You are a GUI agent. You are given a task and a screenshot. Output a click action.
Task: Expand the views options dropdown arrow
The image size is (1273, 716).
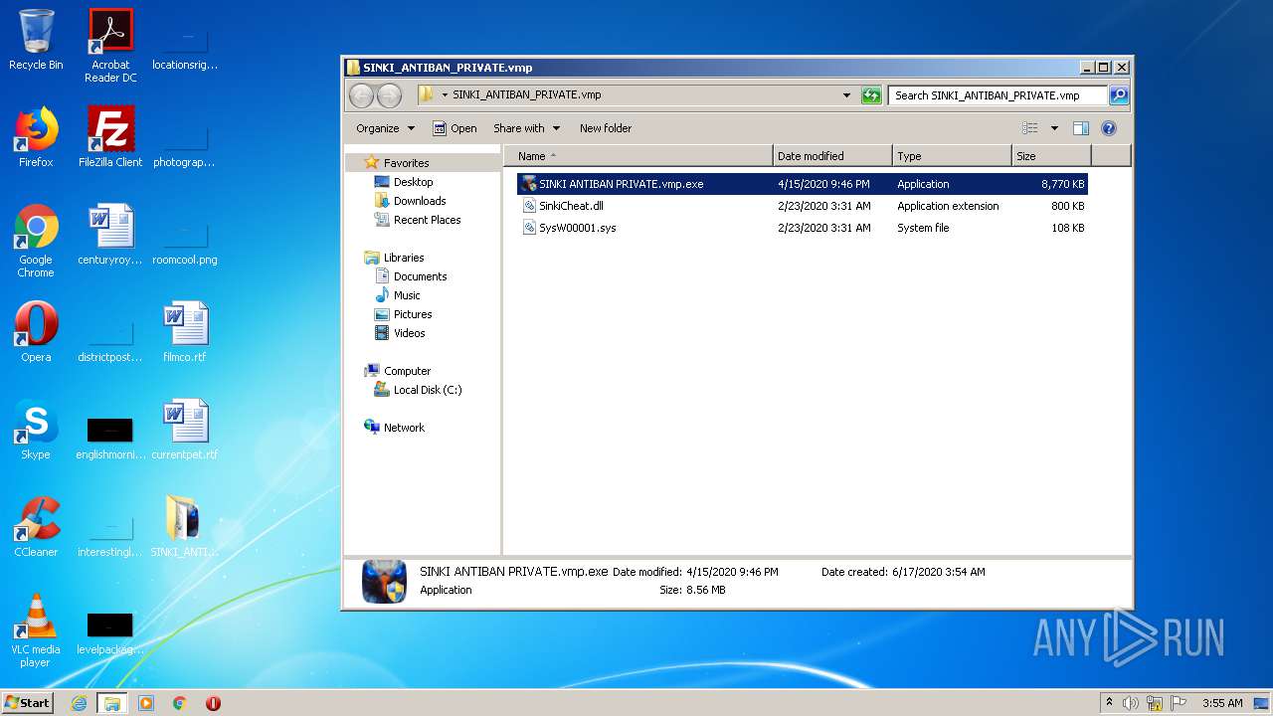click(1054, 128)
